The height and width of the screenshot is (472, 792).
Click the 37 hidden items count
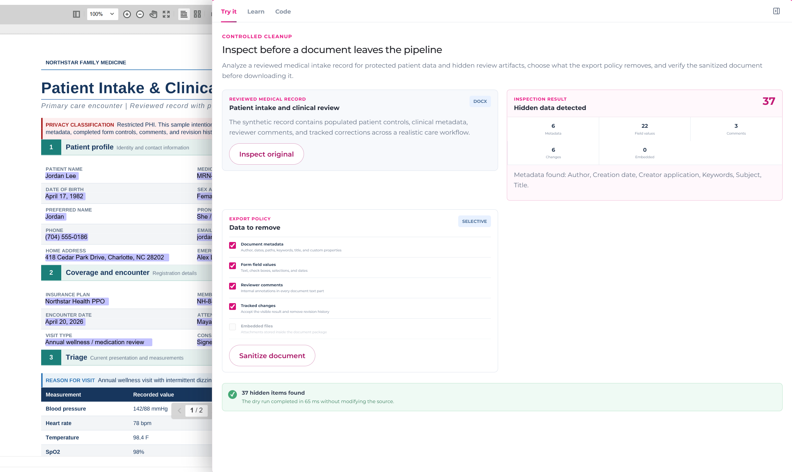pos(768,101)
